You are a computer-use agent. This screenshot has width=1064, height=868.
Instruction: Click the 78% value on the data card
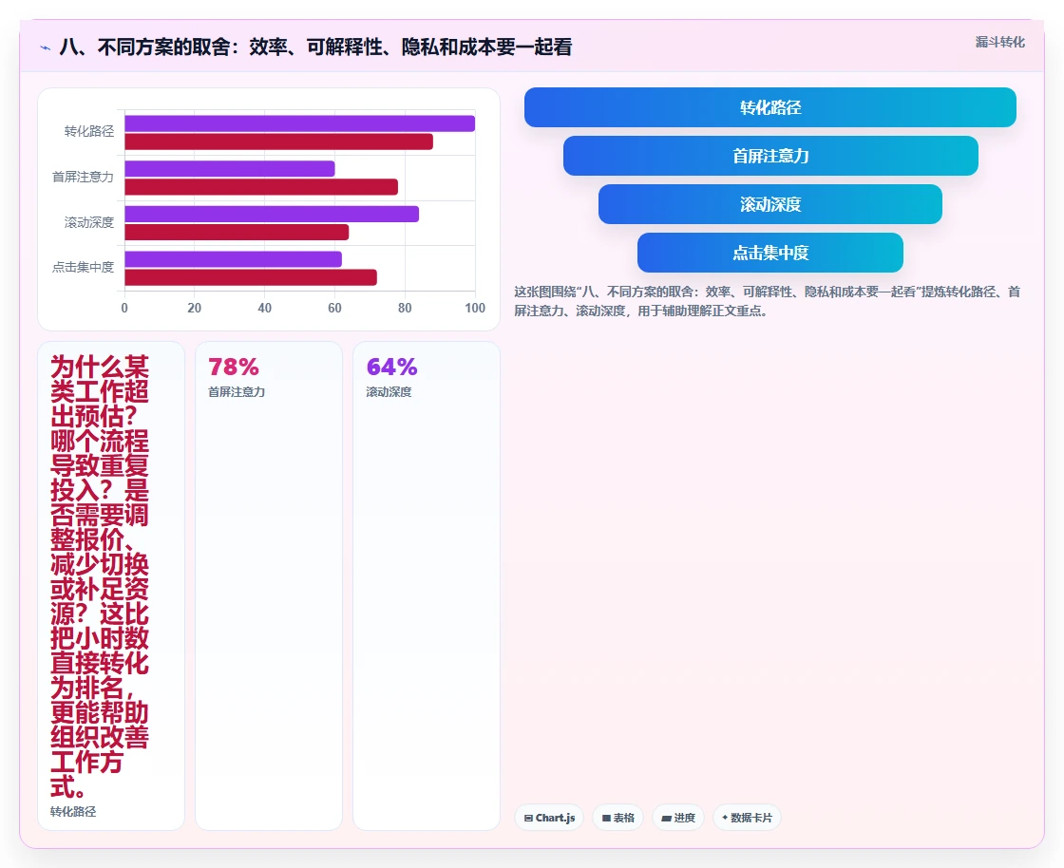(234, 367)
